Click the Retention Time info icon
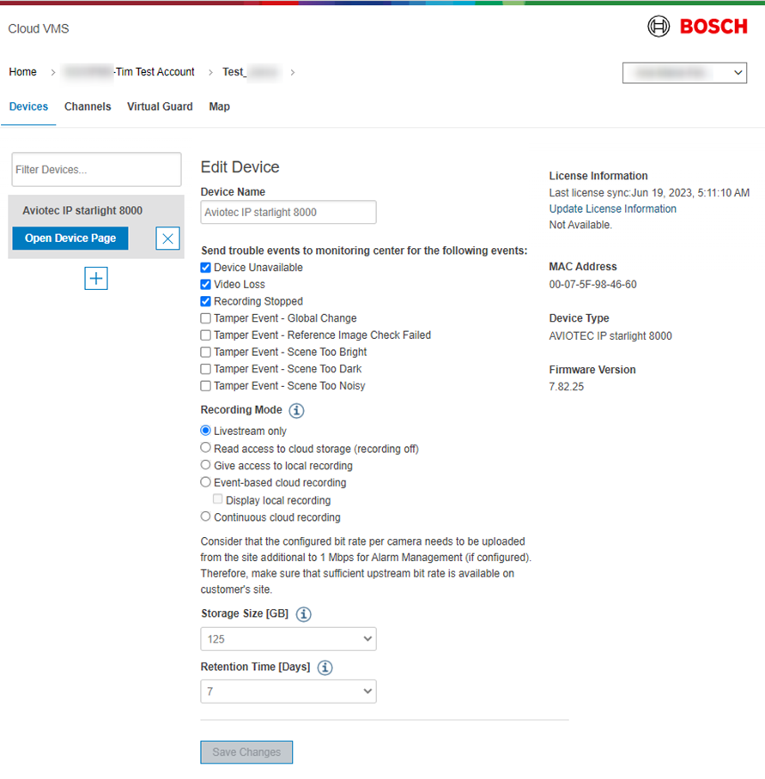 pyautogui.click(x=325, y=667)
